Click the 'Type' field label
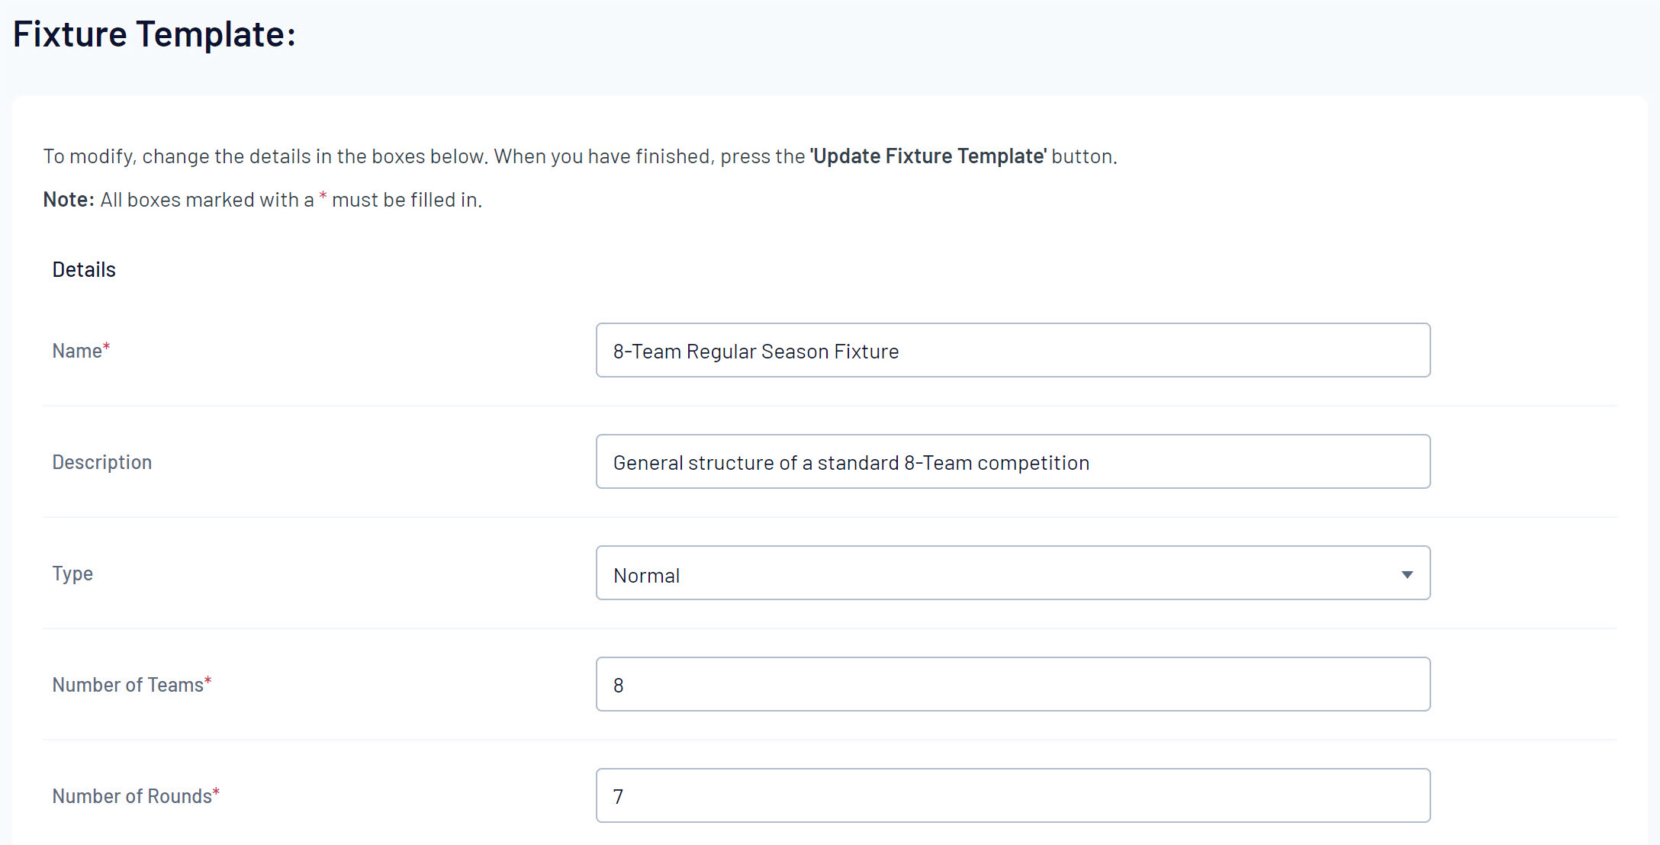Screen dimensions: 1660x845 pyautogui.click(x=72, y=574)
